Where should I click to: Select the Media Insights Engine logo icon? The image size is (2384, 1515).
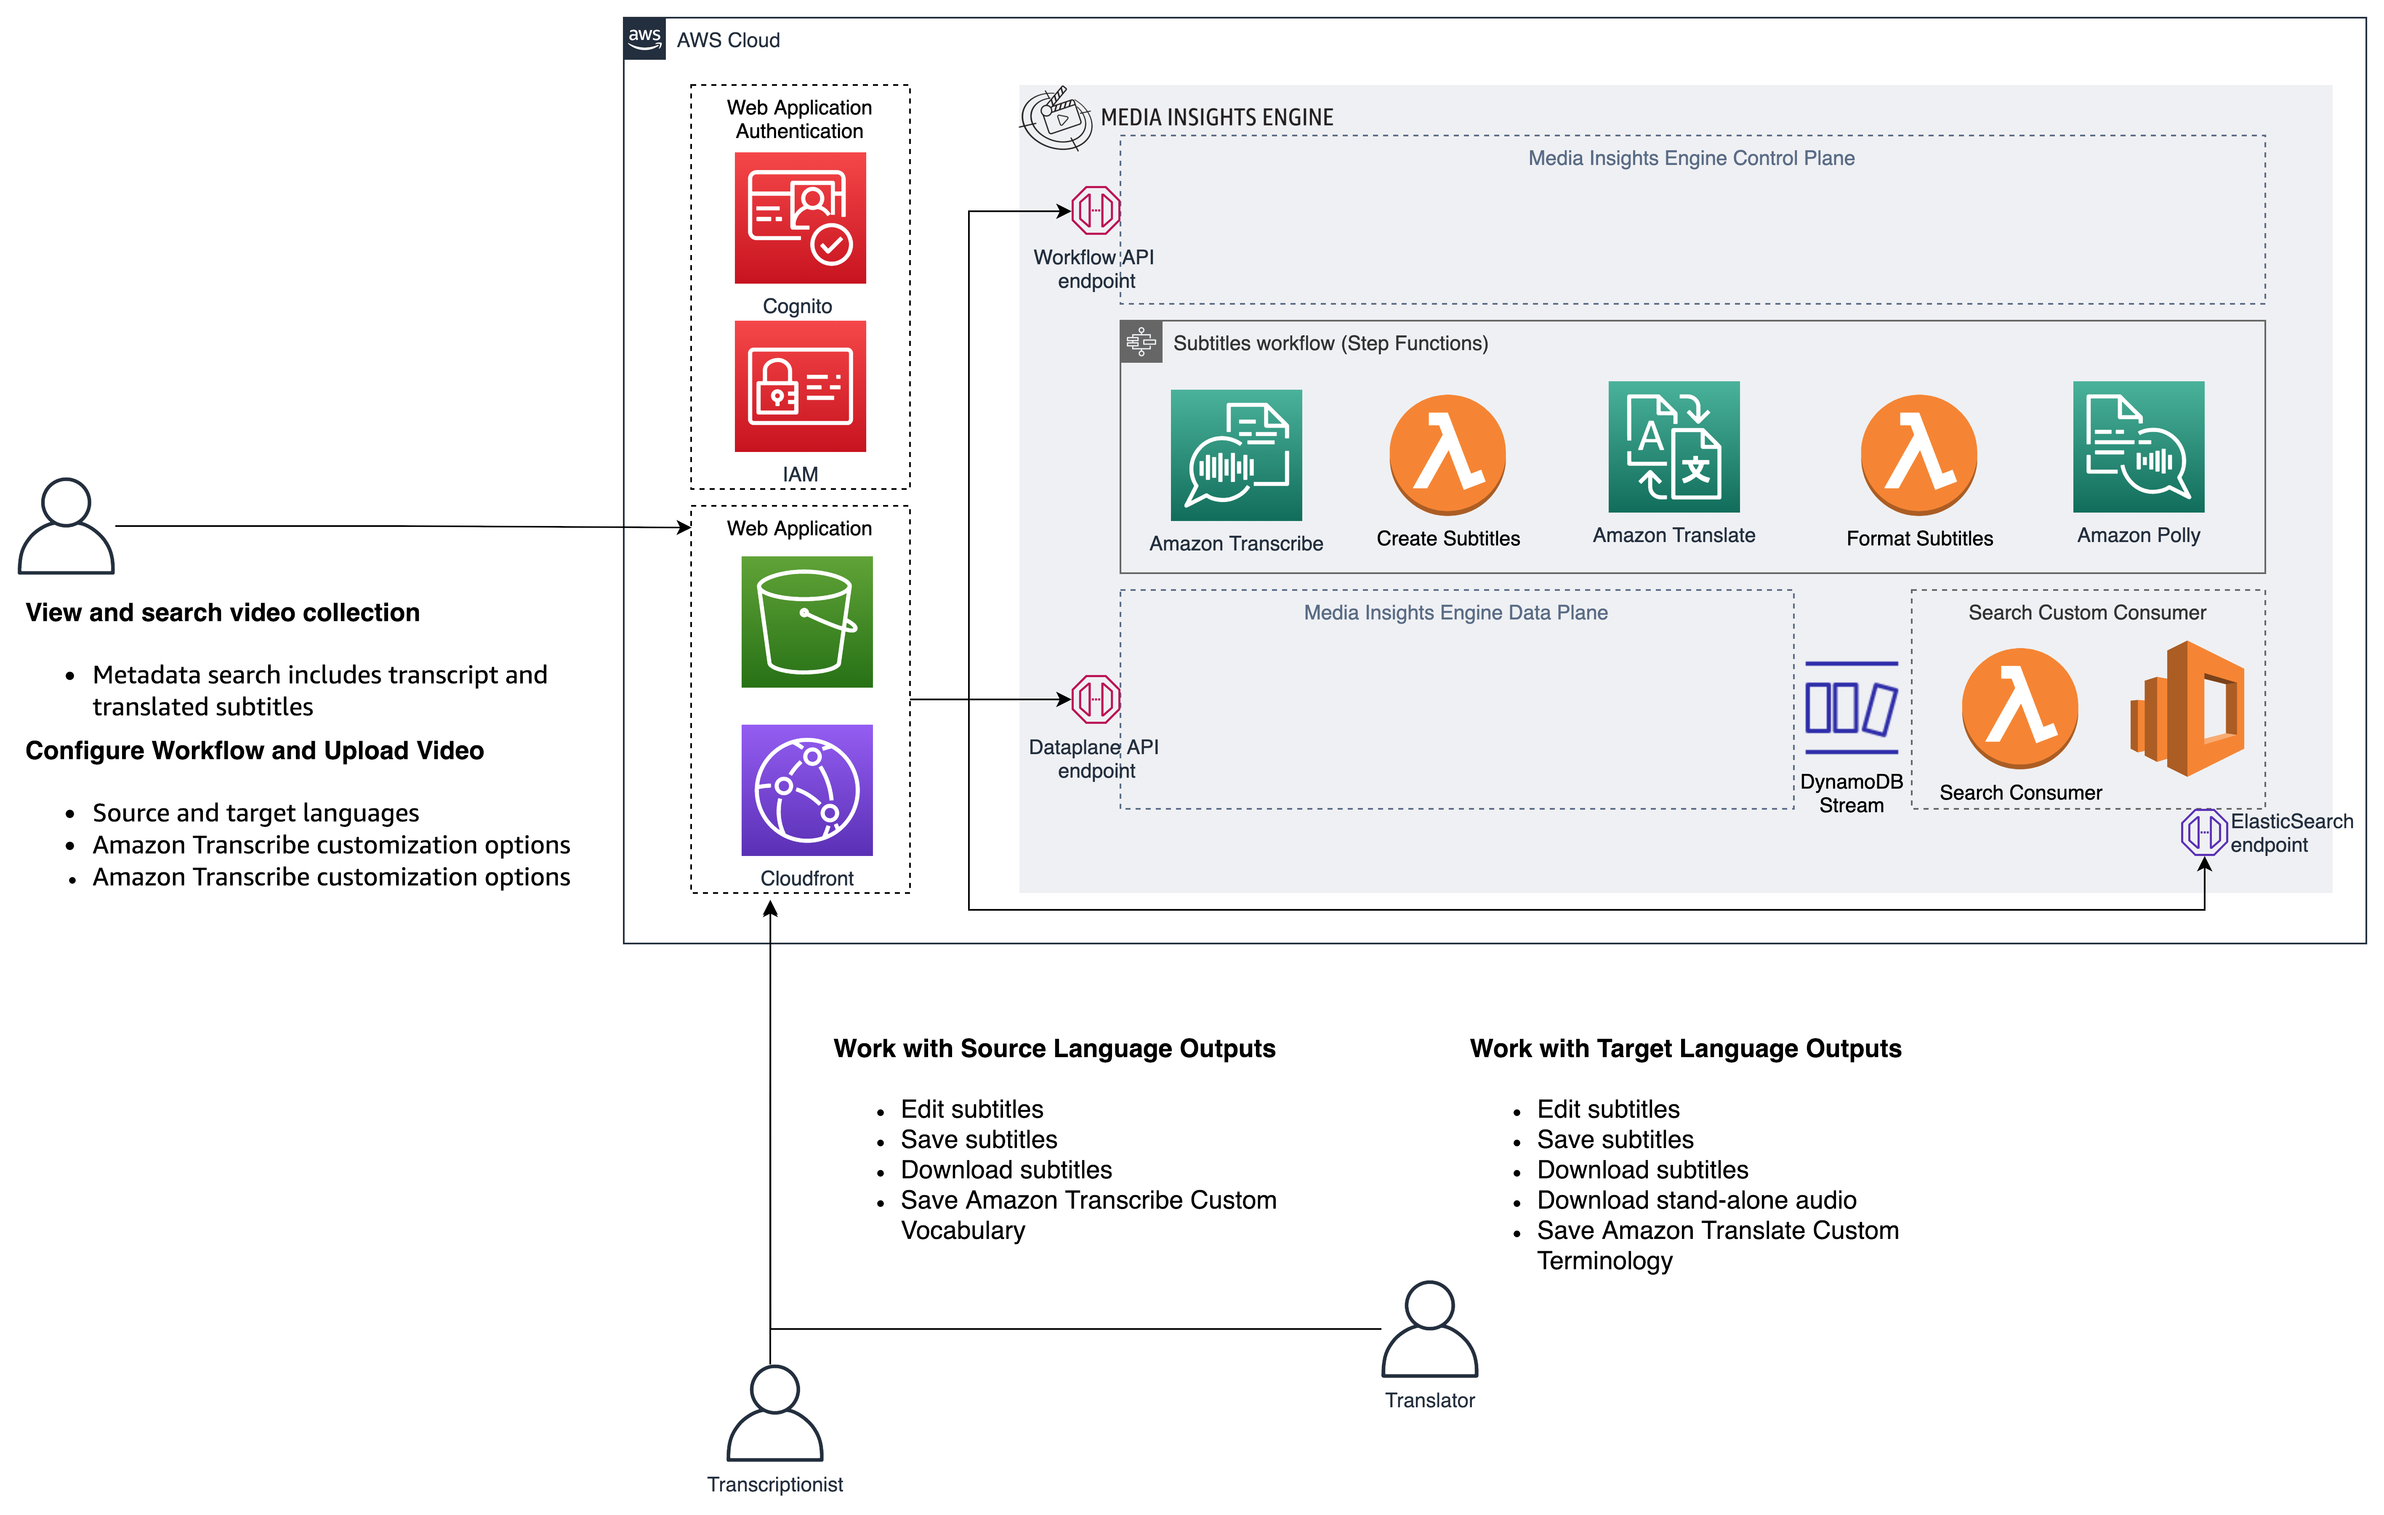[1056, 118]
